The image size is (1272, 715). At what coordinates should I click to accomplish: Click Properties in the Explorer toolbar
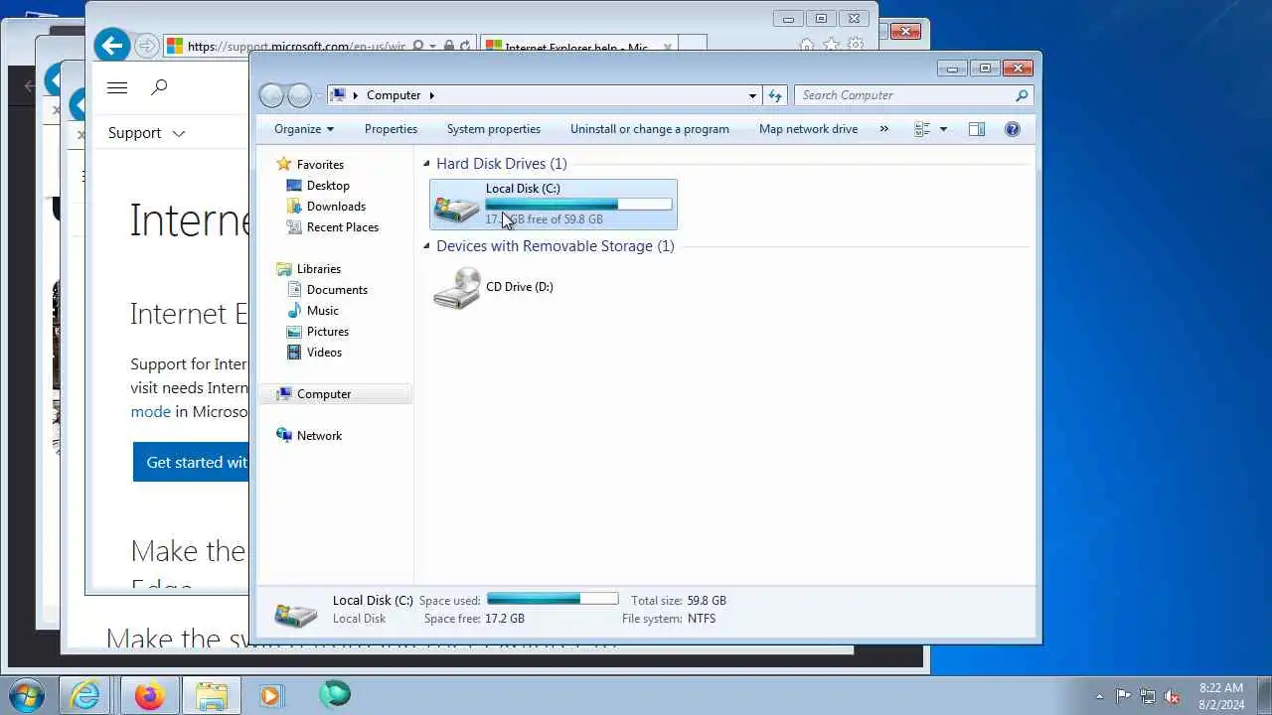pyautogui.click(x=391, y=129)
